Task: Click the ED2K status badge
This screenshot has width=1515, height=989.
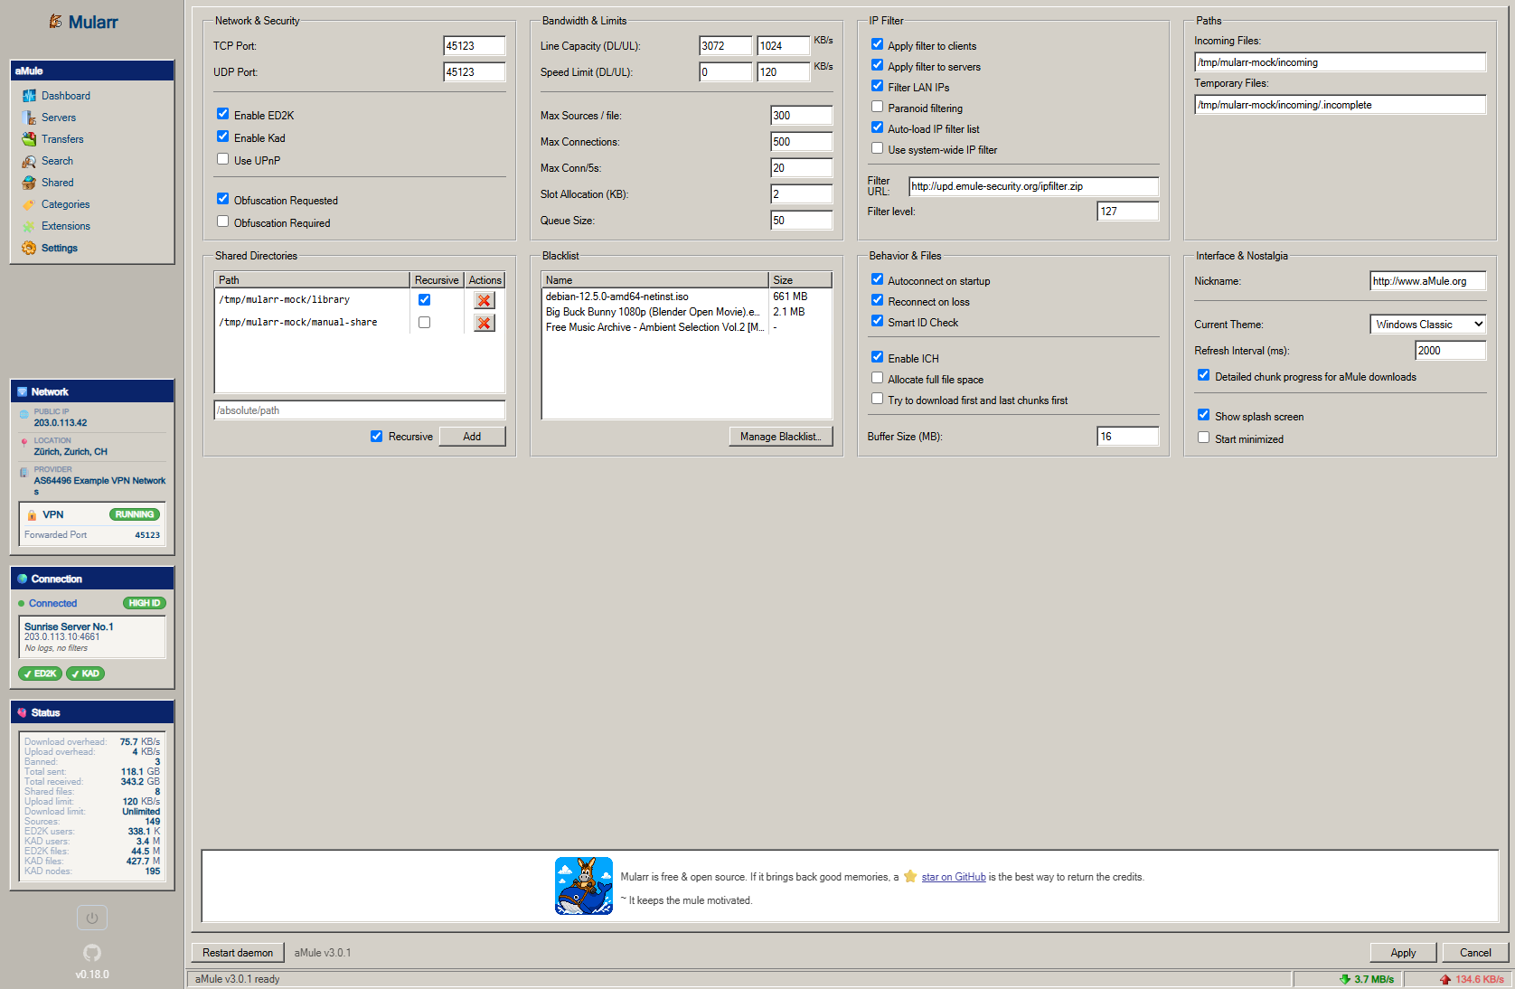Action: pos(41,673)
